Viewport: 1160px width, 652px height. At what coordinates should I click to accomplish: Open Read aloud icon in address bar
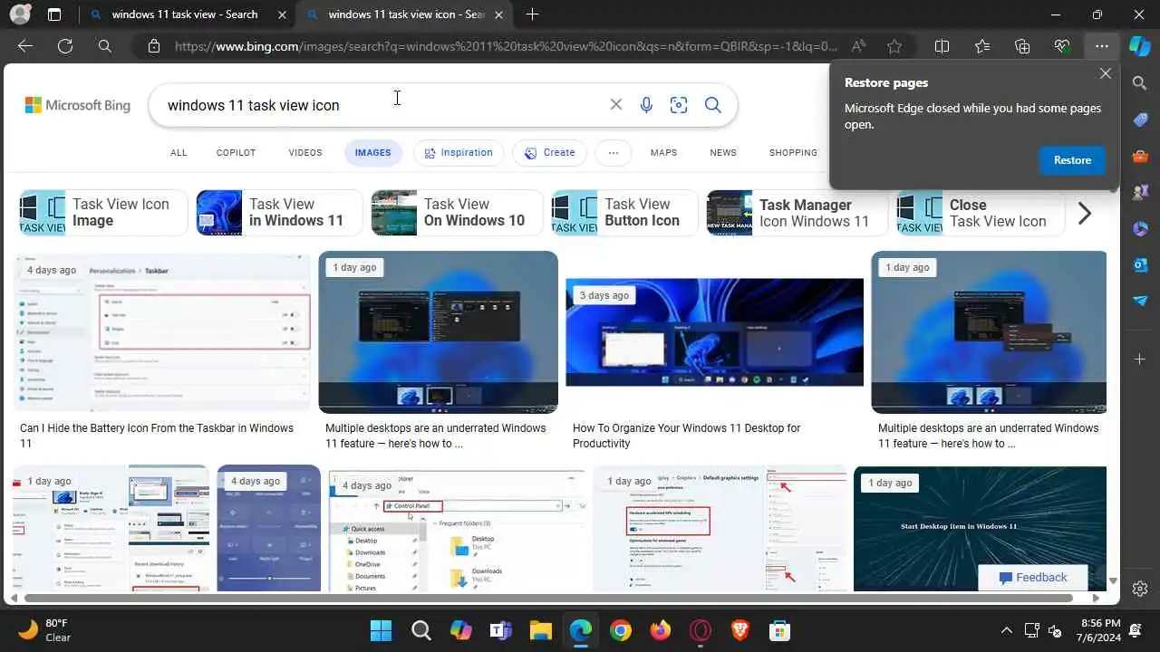point(858,46)
